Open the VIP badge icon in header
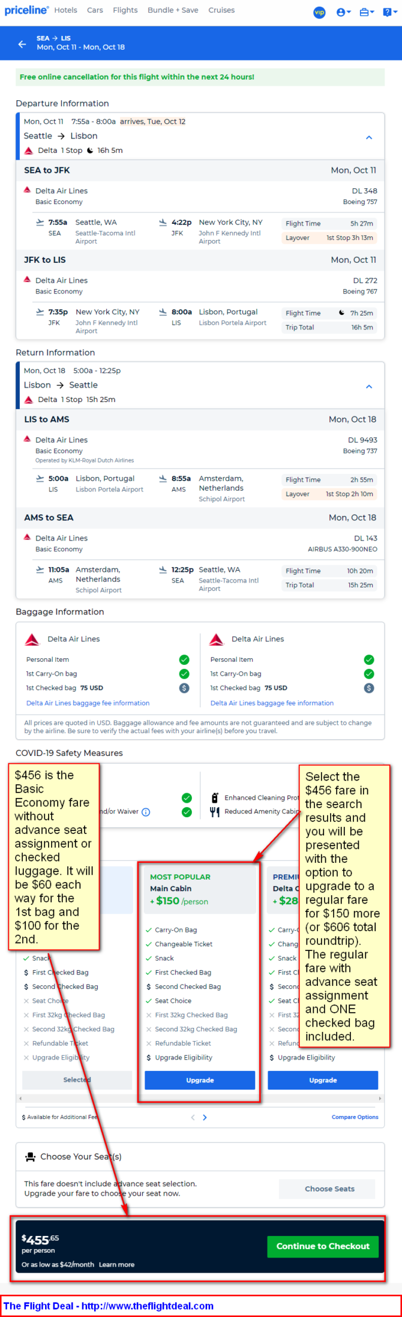The height and width of the screenshot is (1317, 402). click(x=319, y=12)
